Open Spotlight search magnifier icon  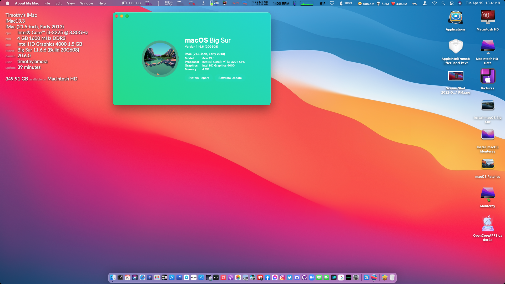443,3
